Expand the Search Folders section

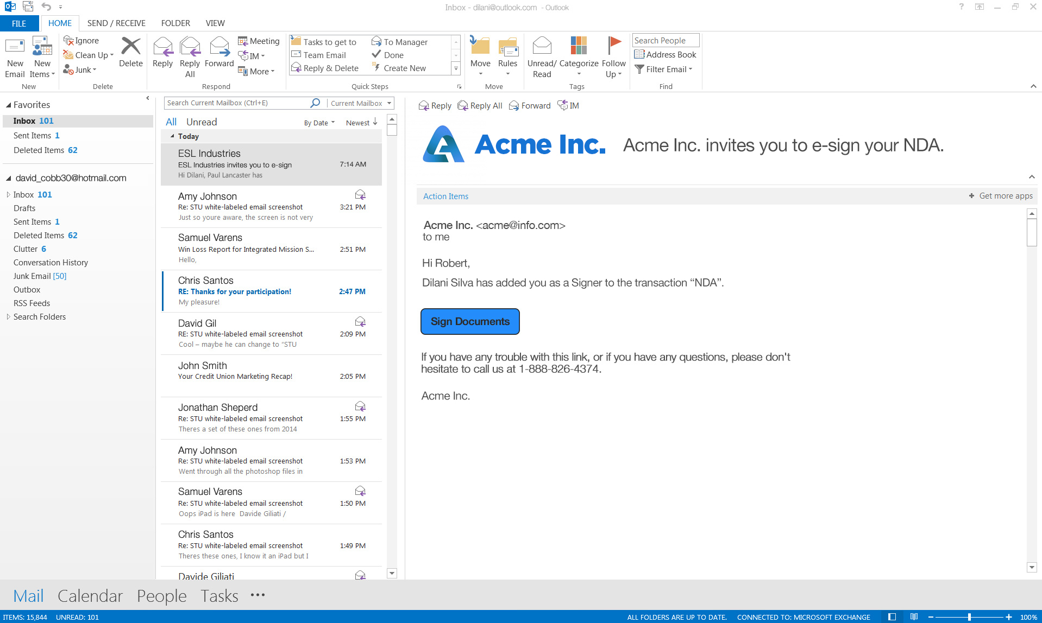8,317
